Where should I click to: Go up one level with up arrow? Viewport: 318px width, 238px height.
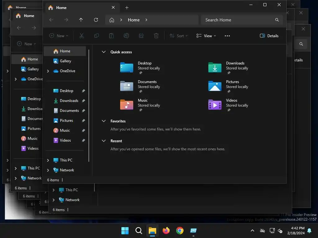tap(81, 20)
